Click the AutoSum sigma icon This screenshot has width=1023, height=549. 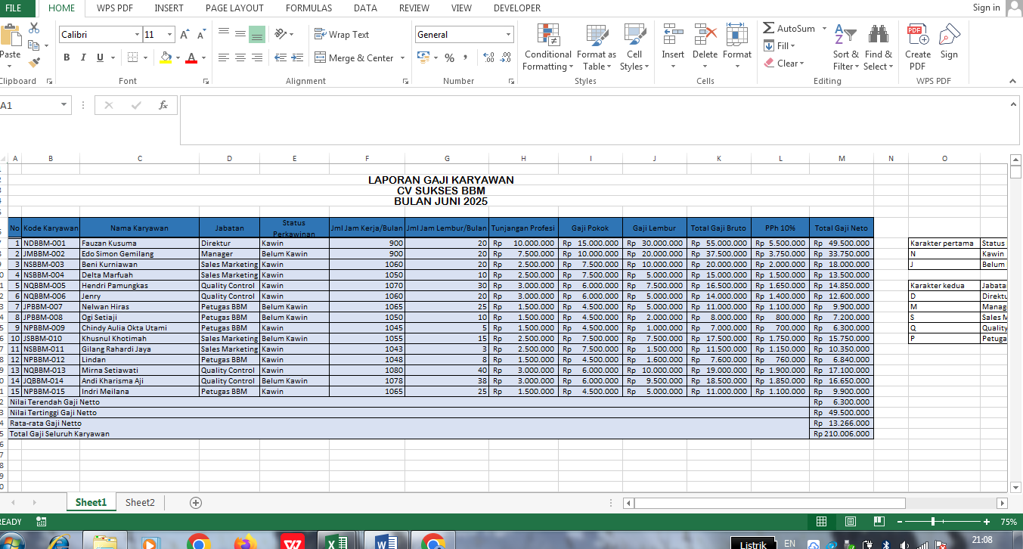(x=768, y=28)
